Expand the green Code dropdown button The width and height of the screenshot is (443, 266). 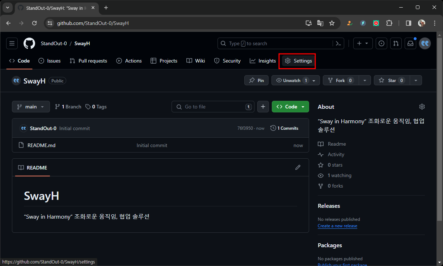pos(290,107)
